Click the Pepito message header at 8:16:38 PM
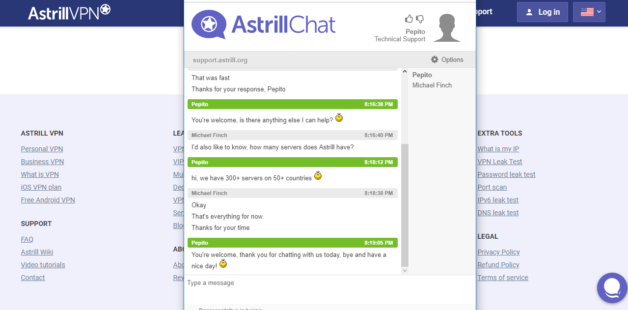 [x=293, y=104]
